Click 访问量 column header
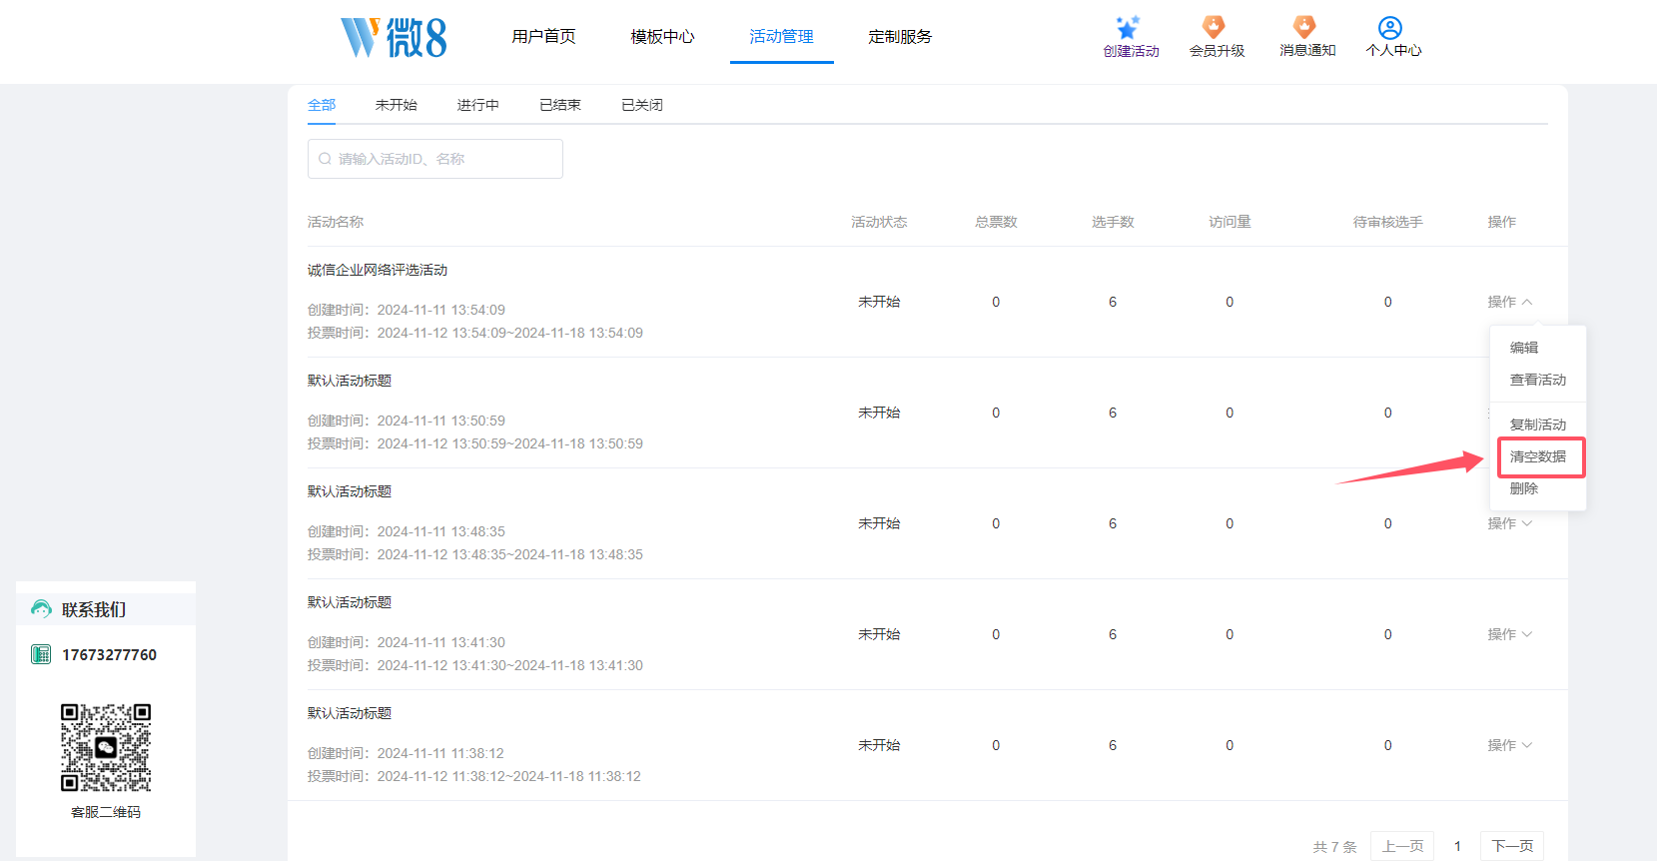 [x=1230, y=222]
